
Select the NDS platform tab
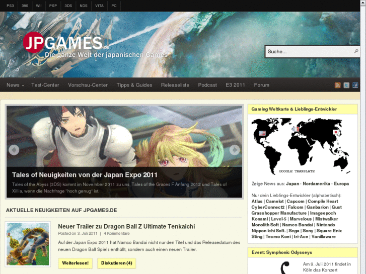pyautogui.click(x=84, y=6)
